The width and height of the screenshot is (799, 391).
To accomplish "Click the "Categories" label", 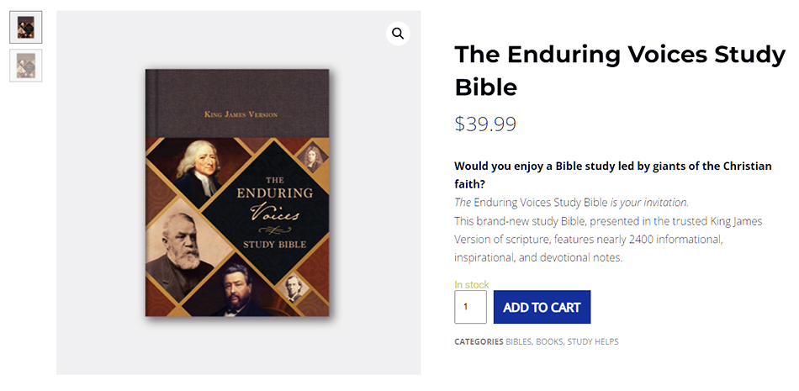I will 479,342.
